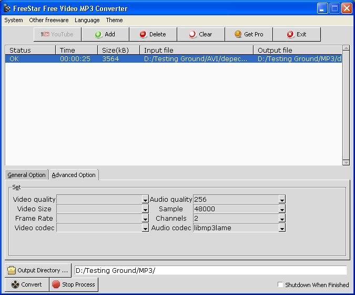This screenshot has width=355, height=295.
Task: Click the Size(kB) column header
Action: tap(119, 50)
